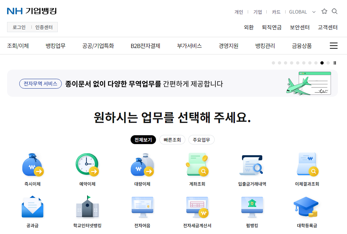Click the 인증센터 button
Image resolution: width=347 pixels, height=234 pixels.
point(44,27)
